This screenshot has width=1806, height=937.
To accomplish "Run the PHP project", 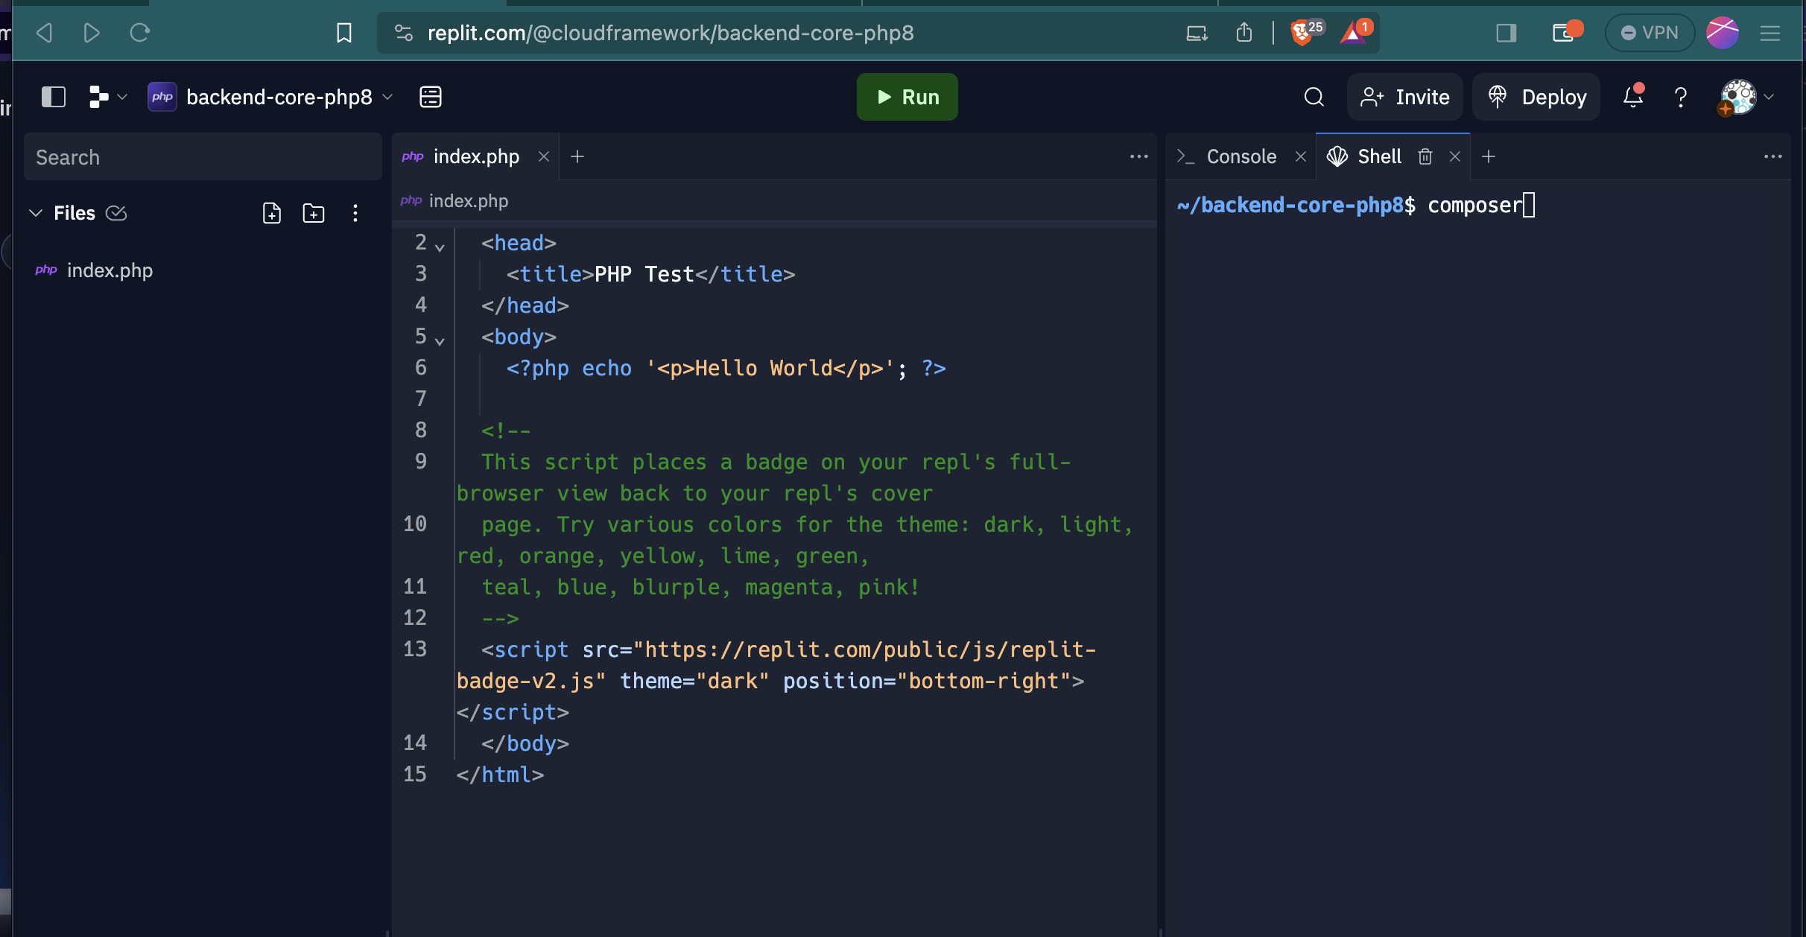I will (907, 97).
